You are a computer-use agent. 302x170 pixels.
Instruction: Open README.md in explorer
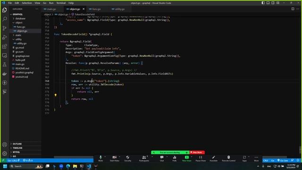click(x=22, y=68)
